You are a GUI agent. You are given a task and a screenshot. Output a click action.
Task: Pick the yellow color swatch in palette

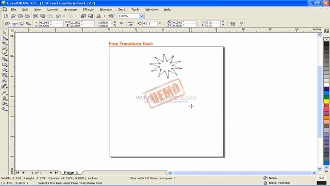(326, 101)
